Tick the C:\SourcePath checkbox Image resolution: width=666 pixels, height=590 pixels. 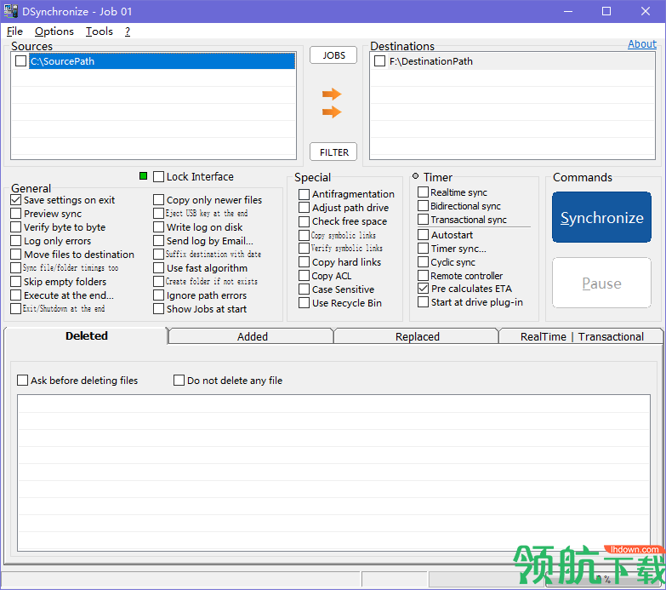tap(20, 61)
